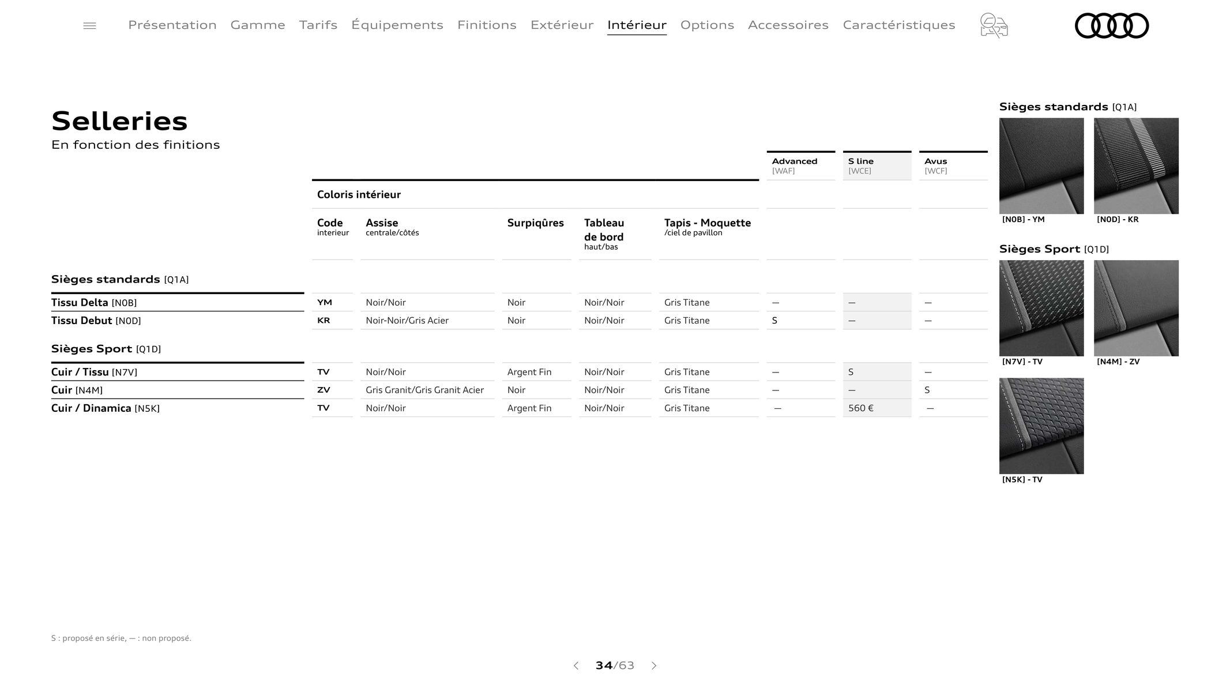Click the [N0D] - KR fabric swatch
Viewport: 1230px width, 692px height.
[x=1136, y=166]
